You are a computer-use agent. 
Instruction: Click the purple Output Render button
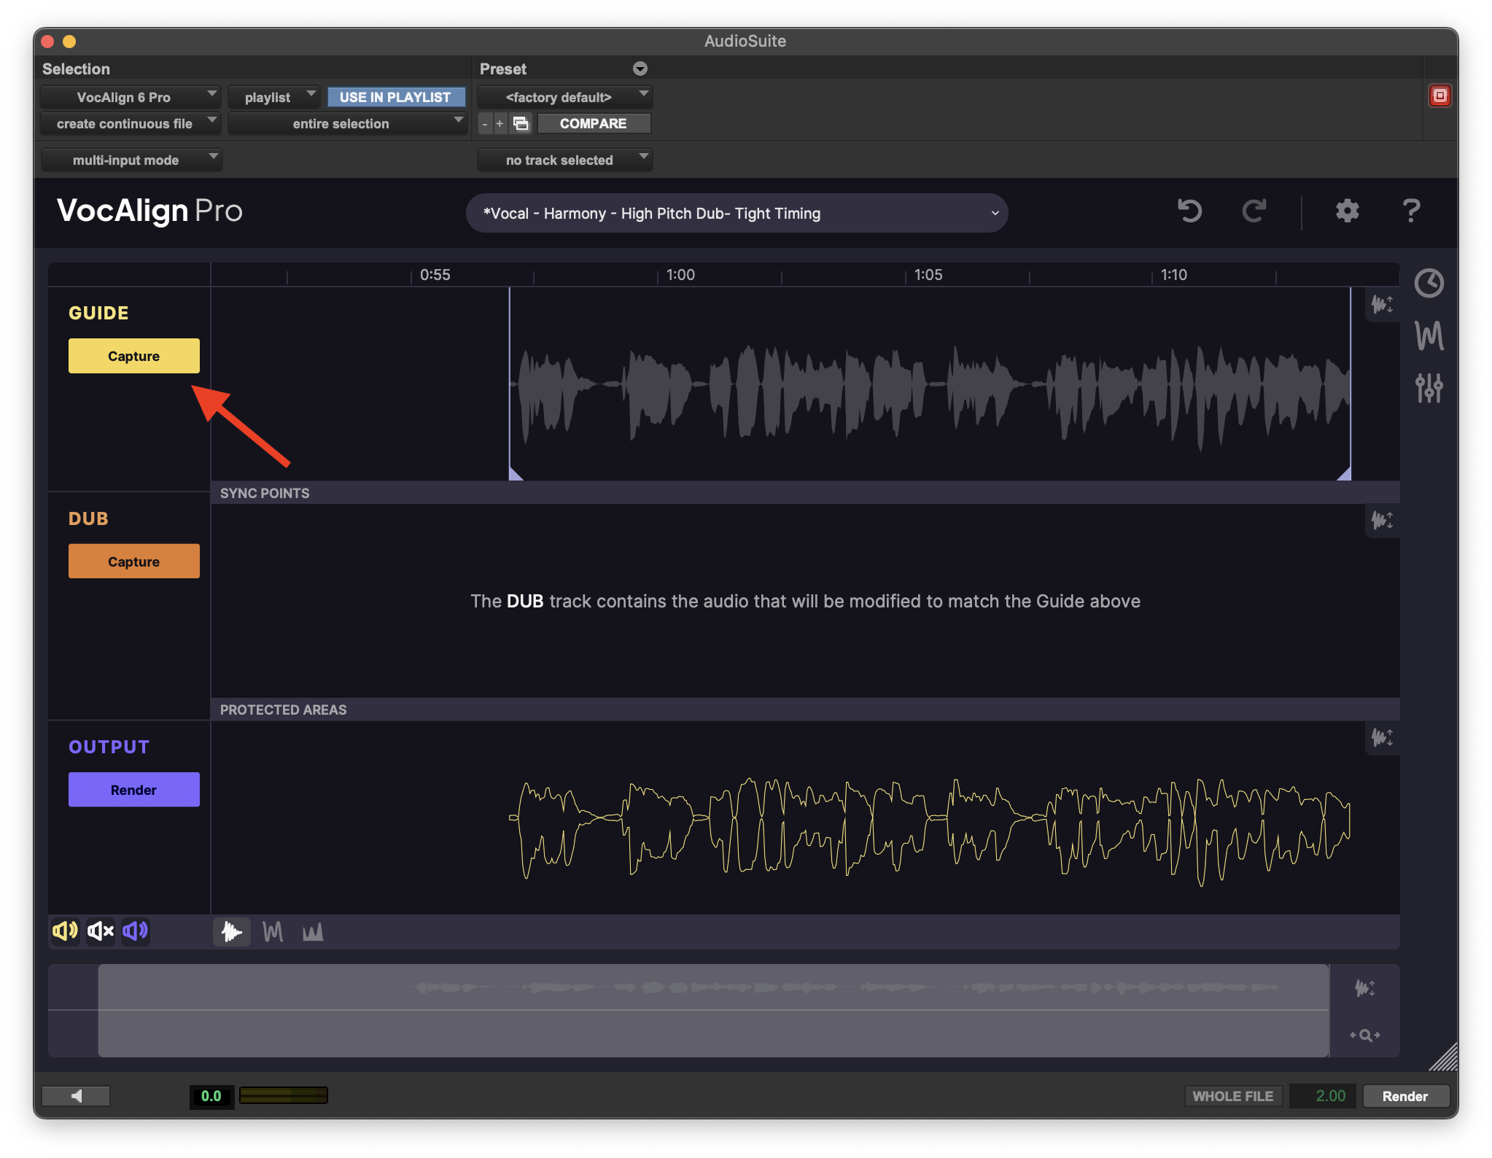click(x=133, y=790)
